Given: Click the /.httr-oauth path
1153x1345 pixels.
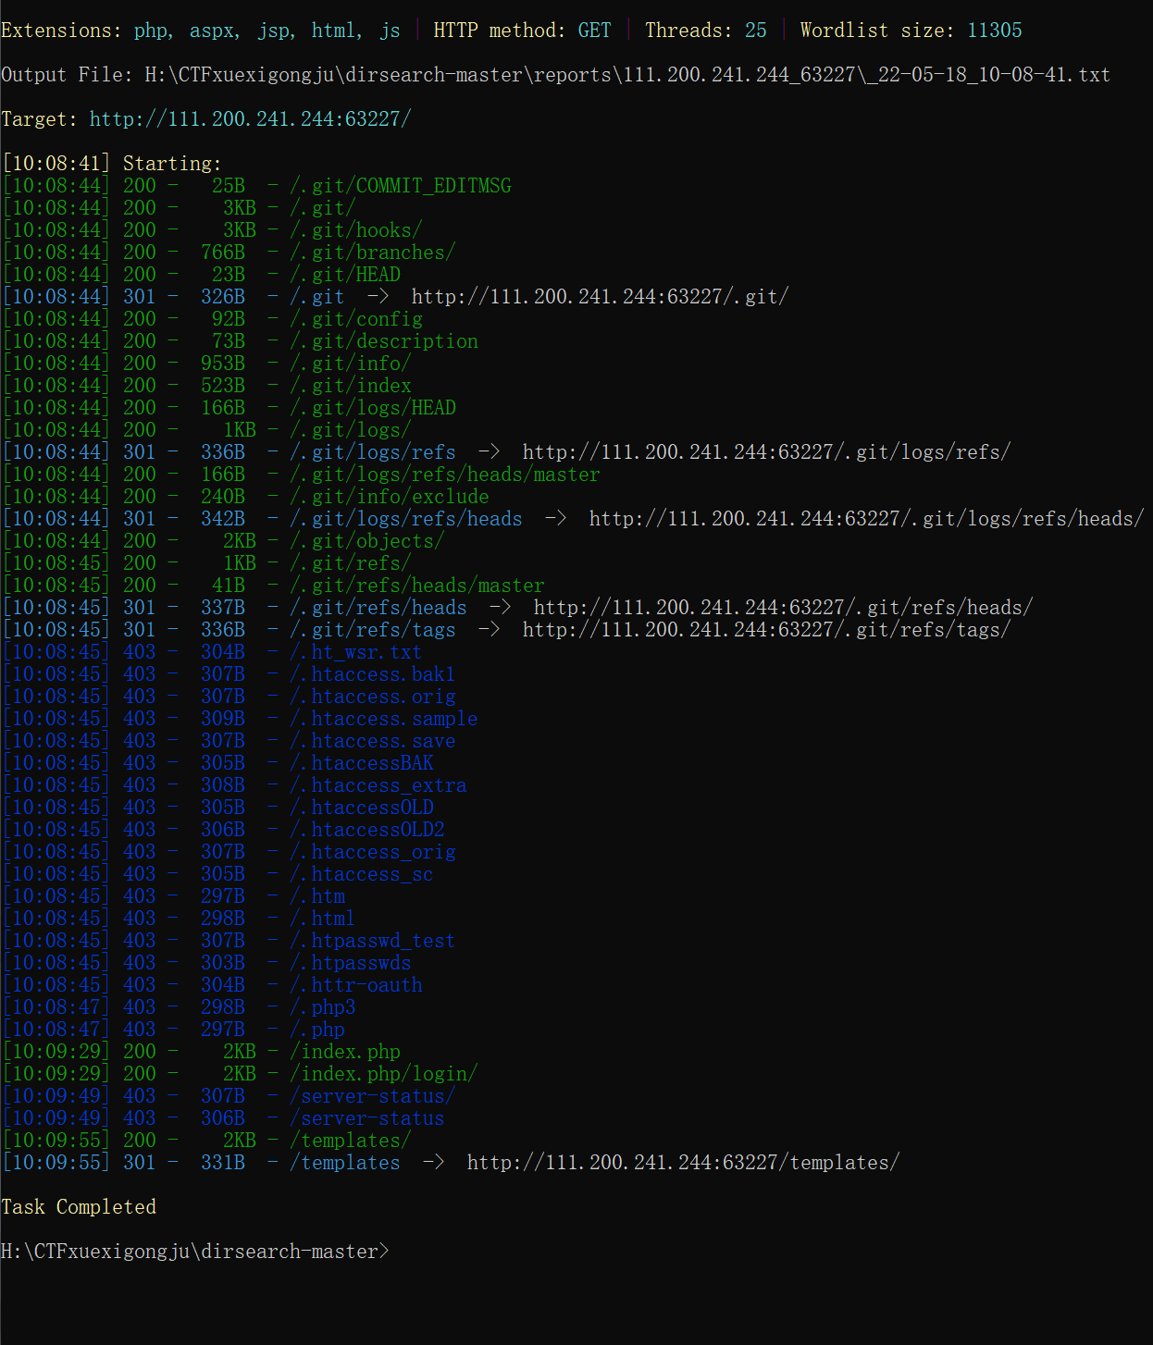Looking at the screenshot, I should (x=356, y=985).
